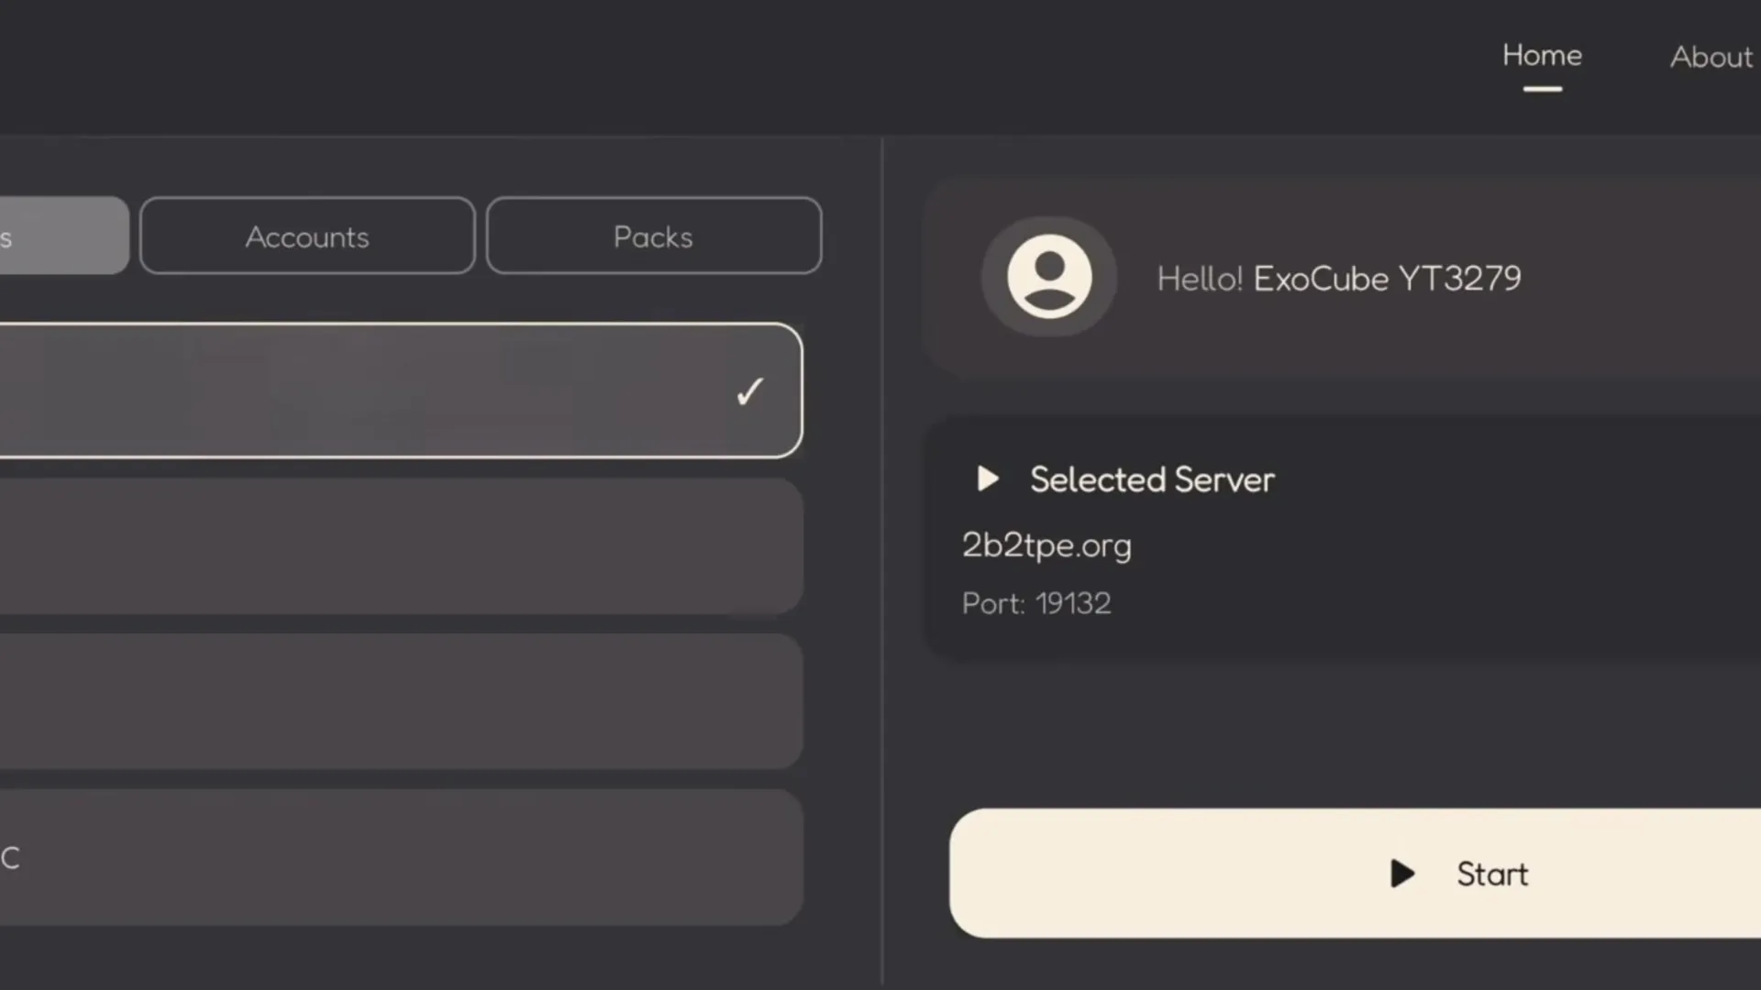Go to the About page

(x=1711, y=57)
